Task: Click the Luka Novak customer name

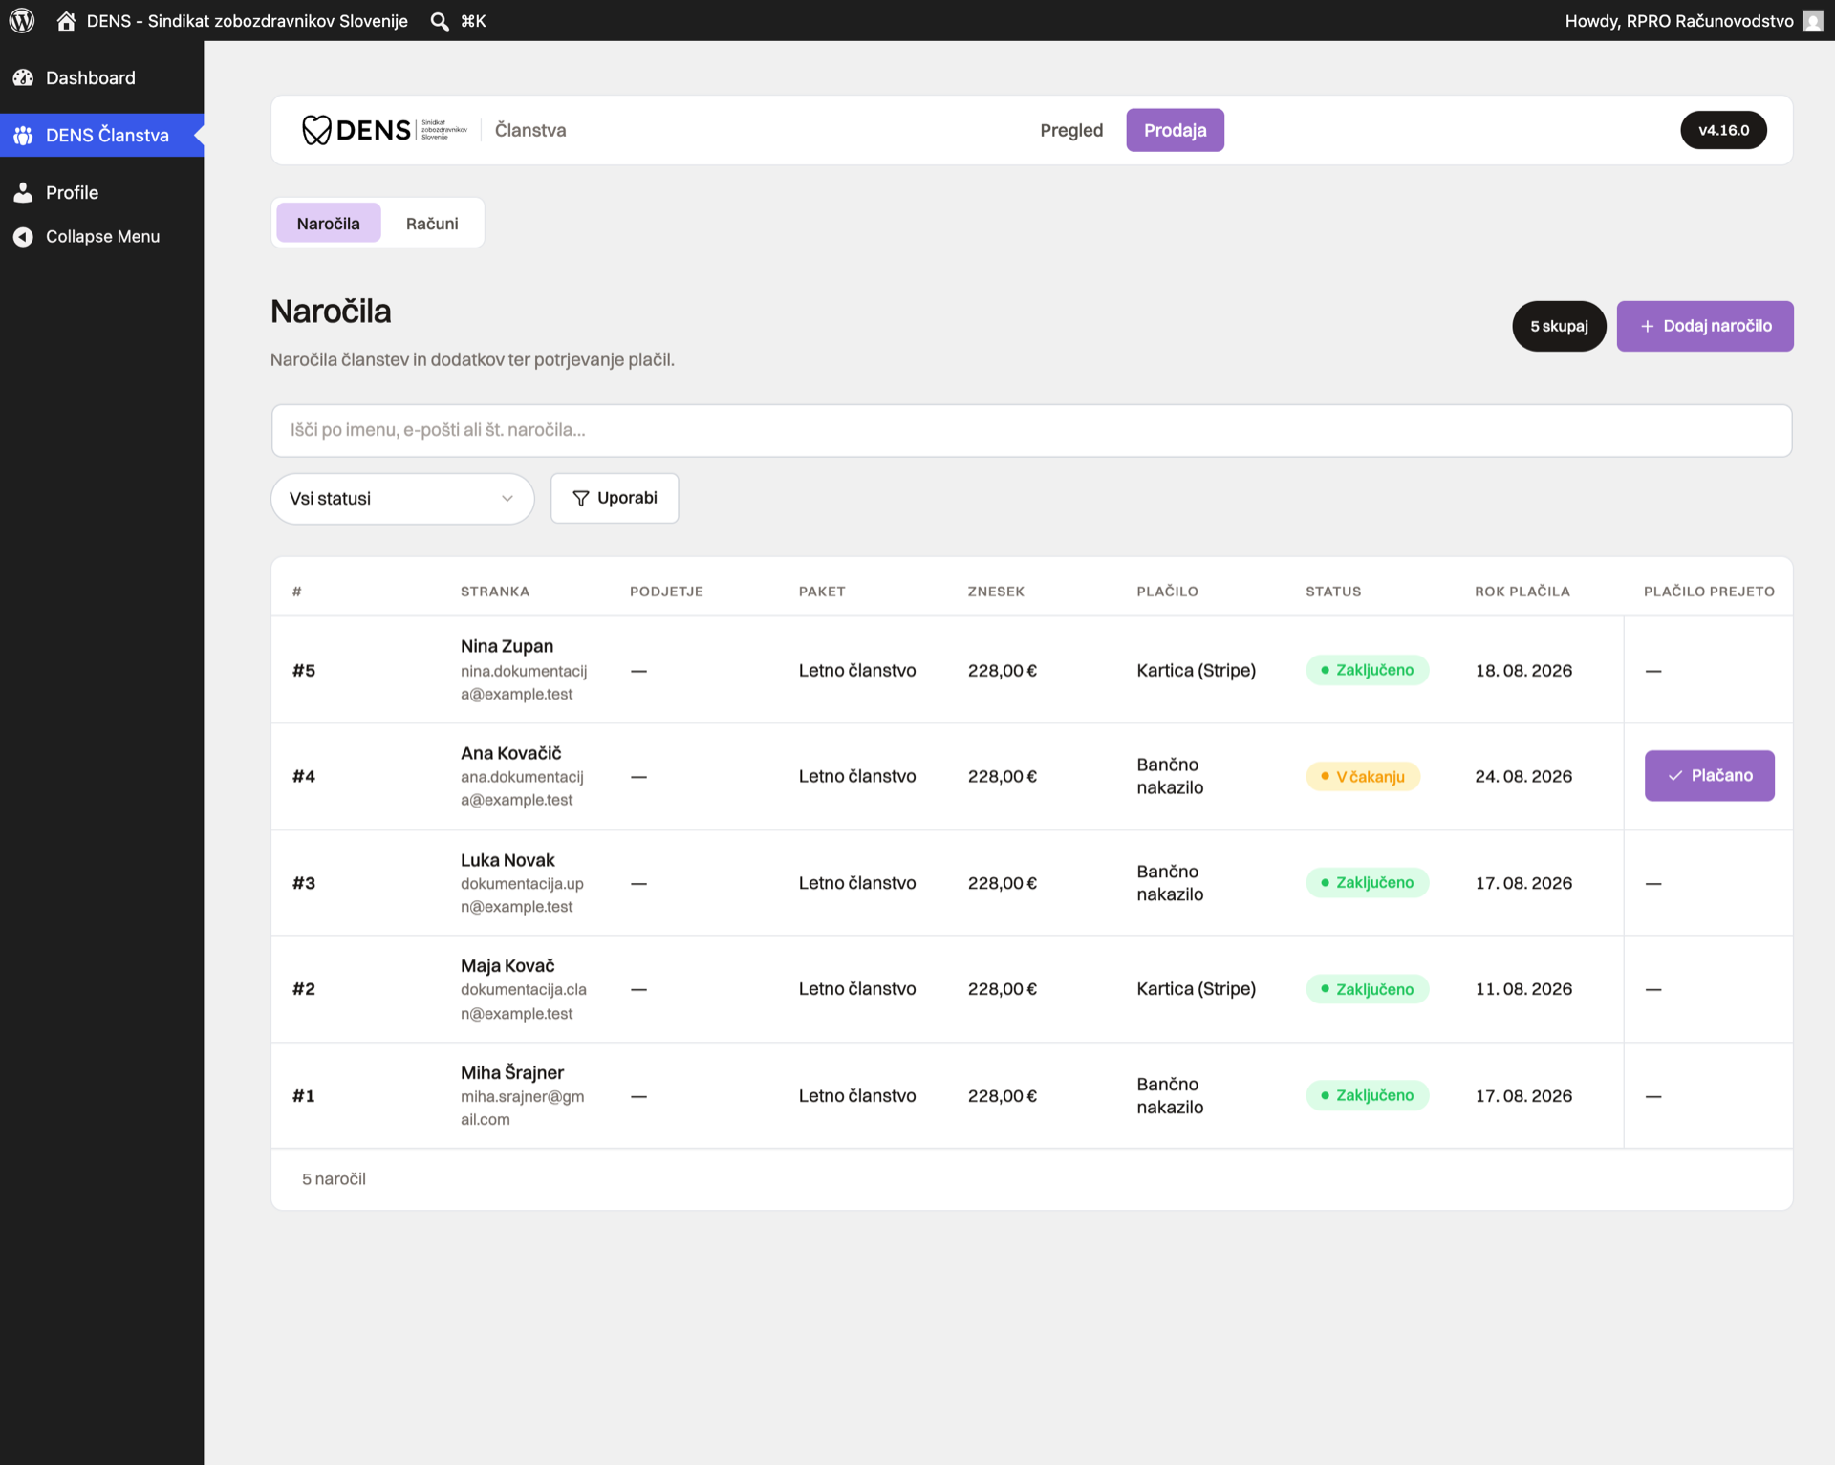Action: 507,860
